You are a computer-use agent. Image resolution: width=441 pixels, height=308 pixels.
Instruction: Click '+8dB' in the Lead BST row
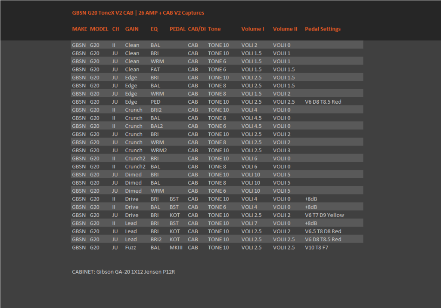(311, 223)
